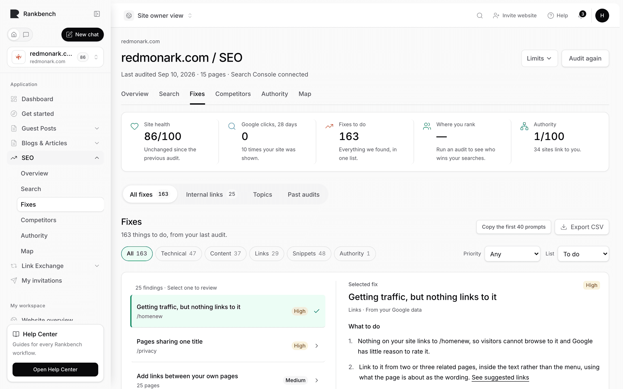Click the Rankbench logo

(15, 14)
